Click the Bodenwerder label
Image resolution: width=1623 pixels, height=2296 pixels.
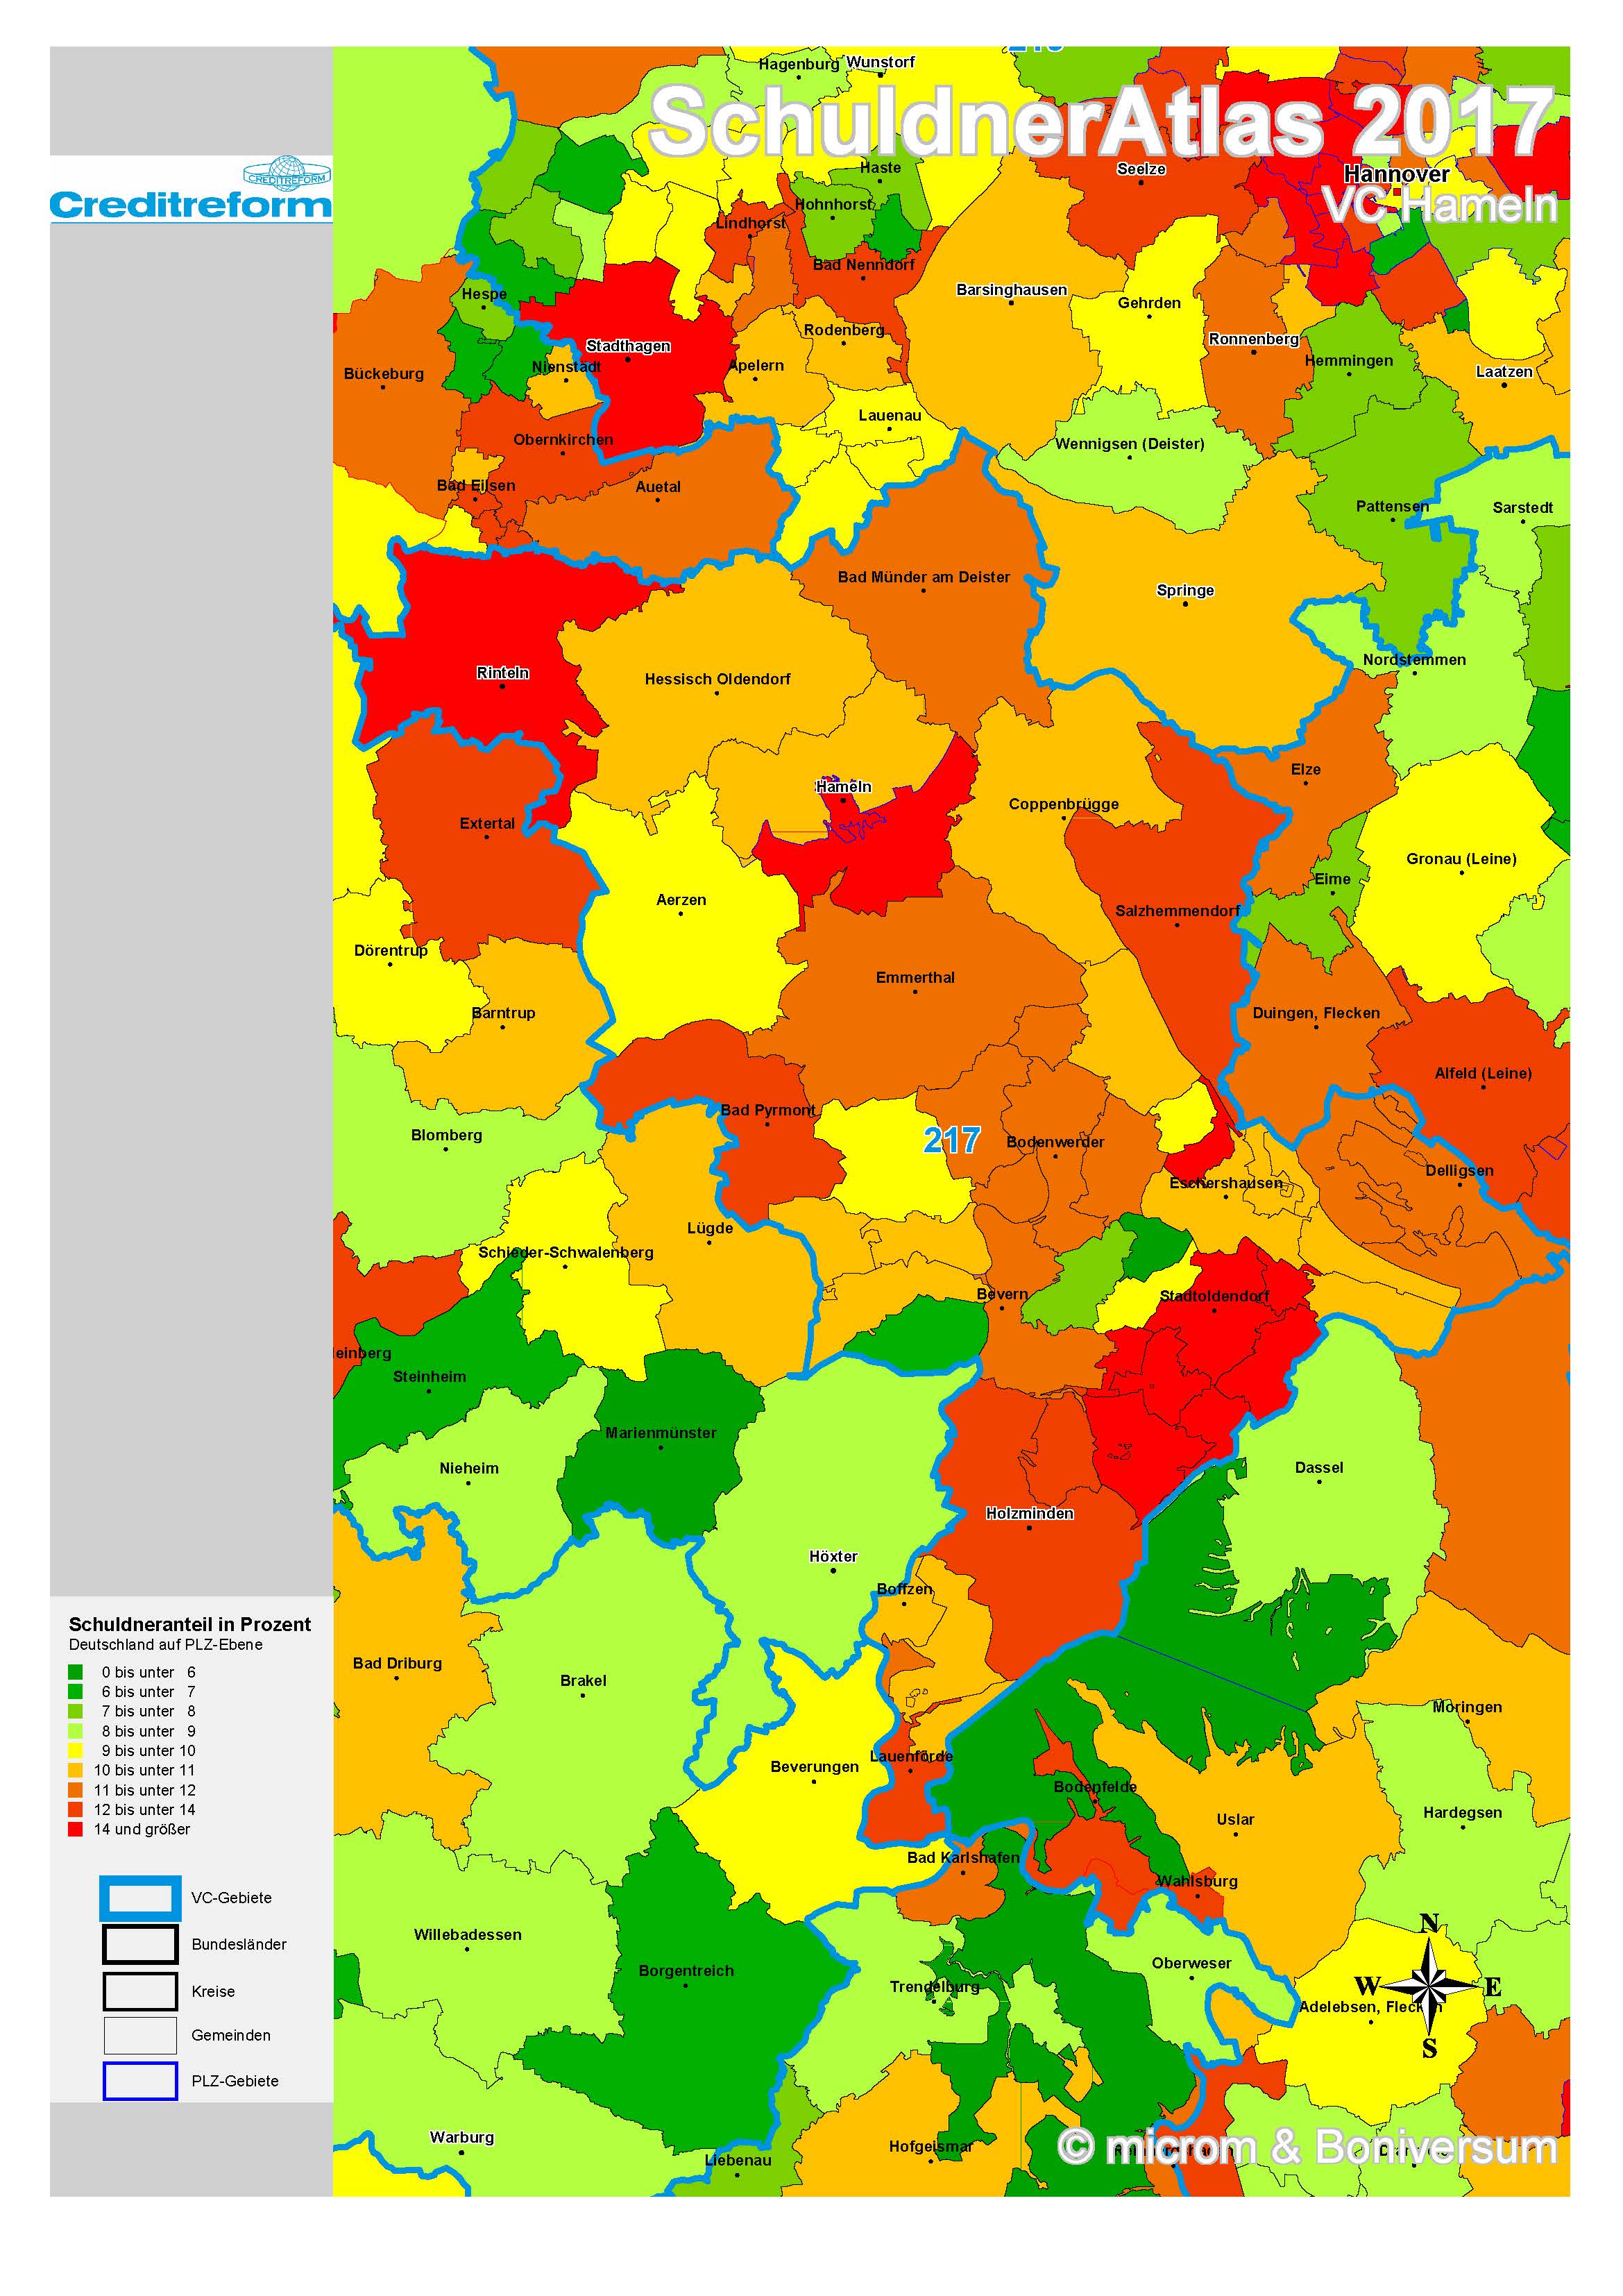pos(1055,1142)
